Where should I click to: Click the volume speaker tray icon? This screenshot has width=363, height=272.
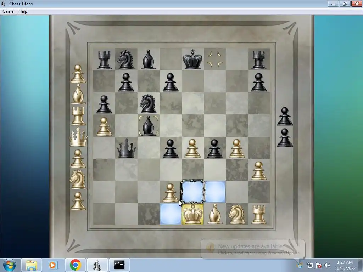point(327,265)
